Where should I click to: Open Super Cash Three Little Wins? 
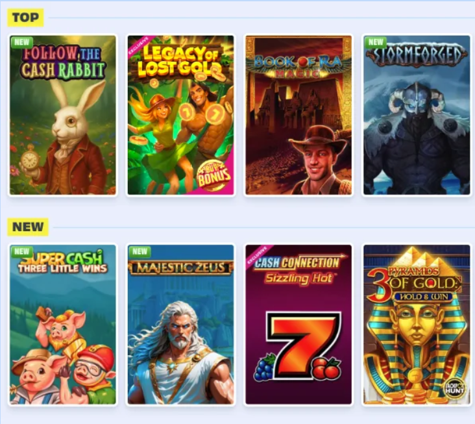click(x=63, y=324)
